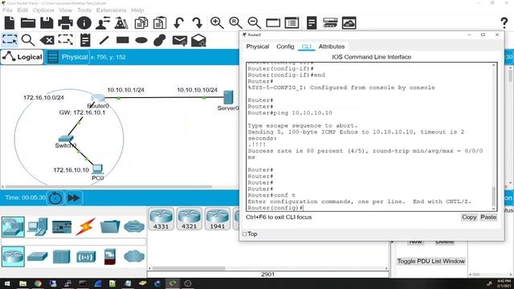The height and width of the screenshot is (289, 514).
Task: Open the Help question mark icon
Action: (x=504, y=23)
